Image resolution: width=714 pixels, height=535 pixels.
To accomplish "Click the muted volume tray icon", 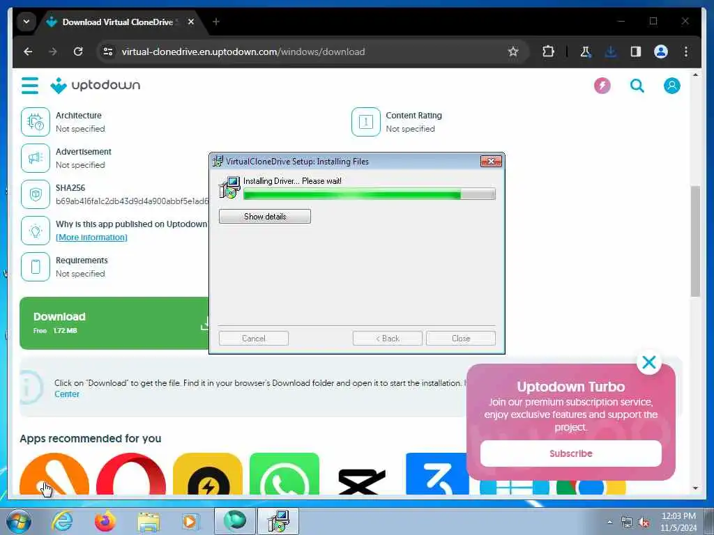I will (644, 522).
